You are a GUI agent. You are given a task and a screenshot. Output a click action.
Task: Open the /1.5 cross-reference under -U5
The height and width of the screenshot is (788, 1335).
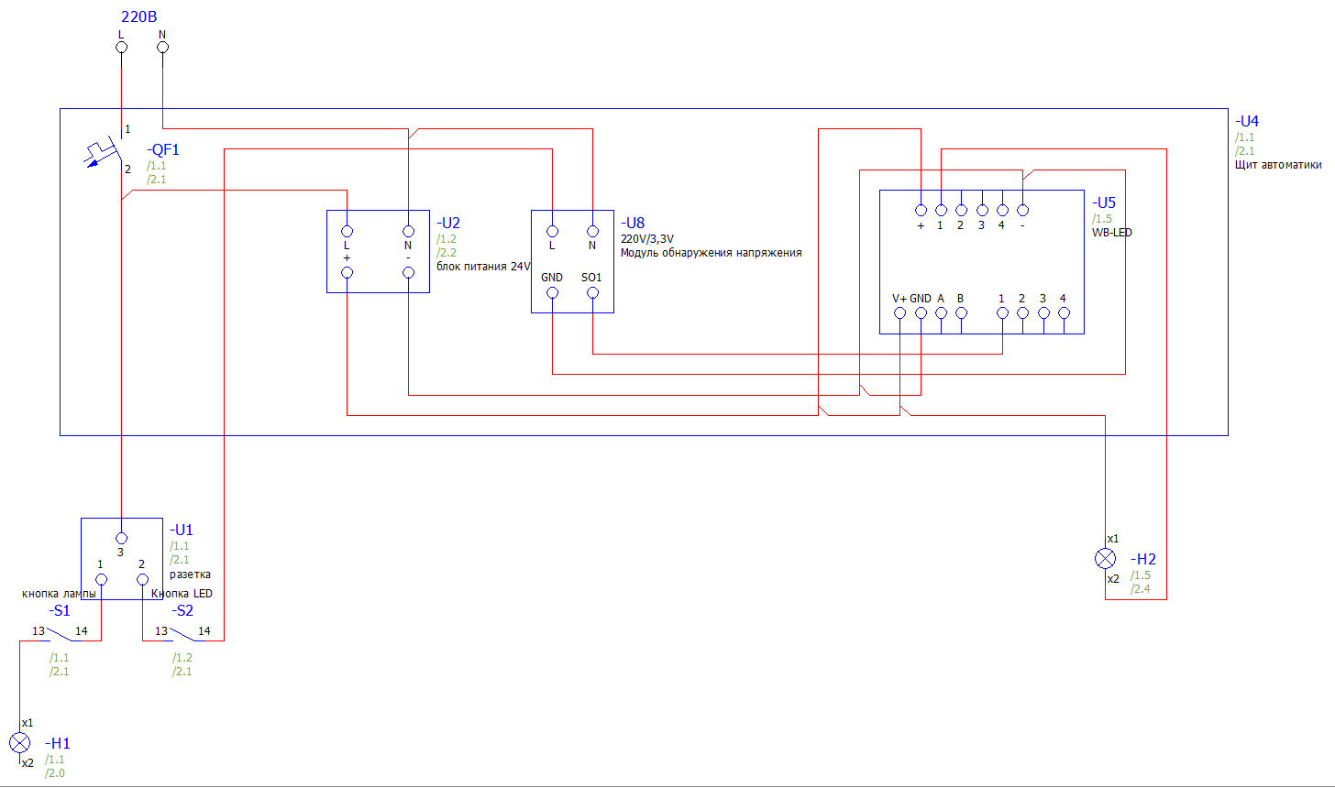1102,219
